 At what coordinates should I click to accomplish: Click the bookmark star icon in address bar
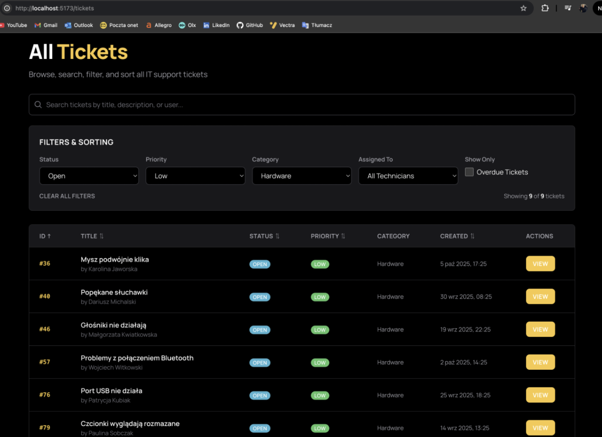523,8
